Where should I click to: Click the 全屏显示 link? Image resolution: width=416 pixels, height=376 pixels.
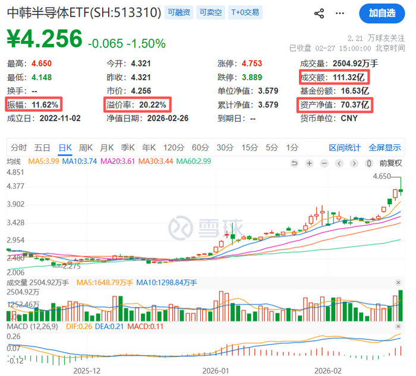[385, 148]
